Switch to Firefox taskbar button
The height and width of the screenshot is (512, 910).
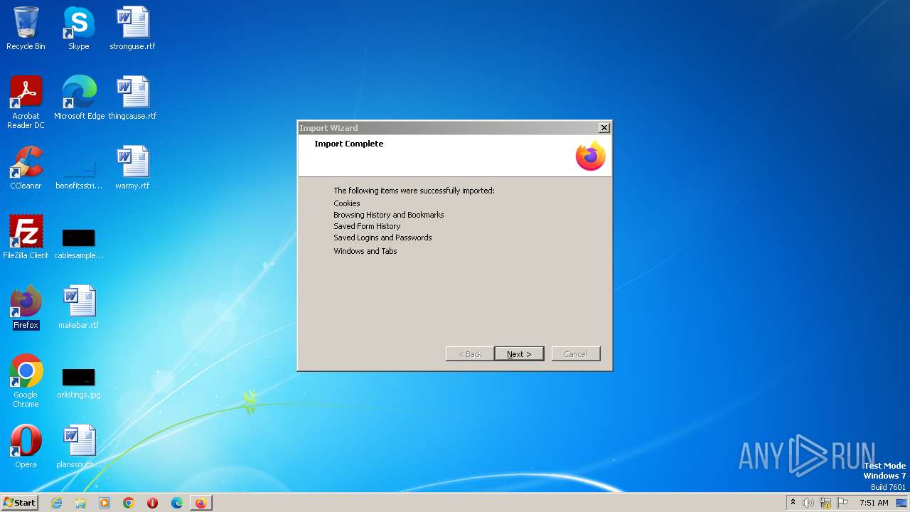(x=201, y=503)
